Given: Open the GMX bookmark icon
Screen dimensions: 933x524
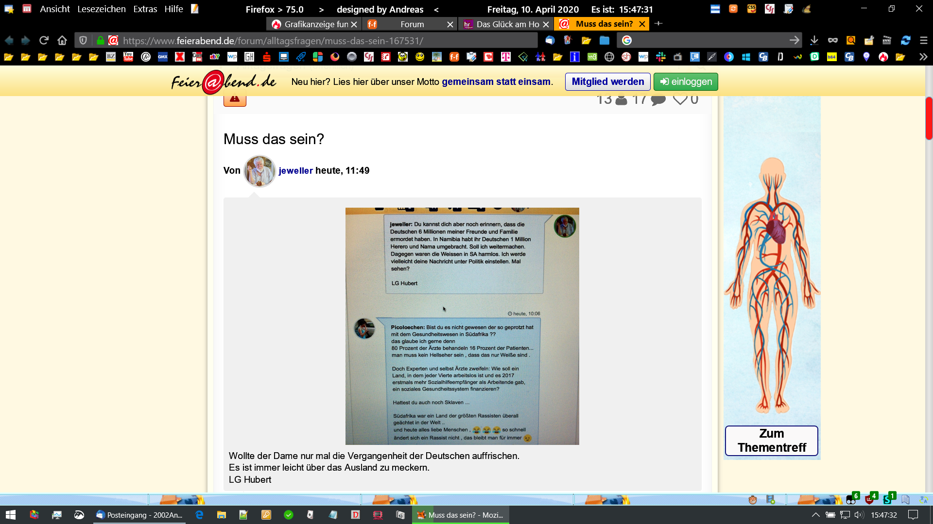Looking at the screenshot, I should pyautogui.click(x=163, y=57).
